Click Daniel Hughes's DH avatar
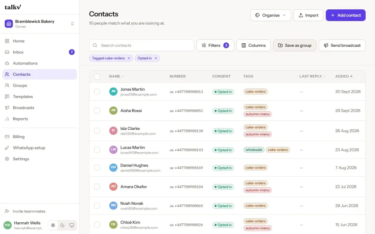Image resolution: width=375 pixels, height=234 pixels. (113, 168)
